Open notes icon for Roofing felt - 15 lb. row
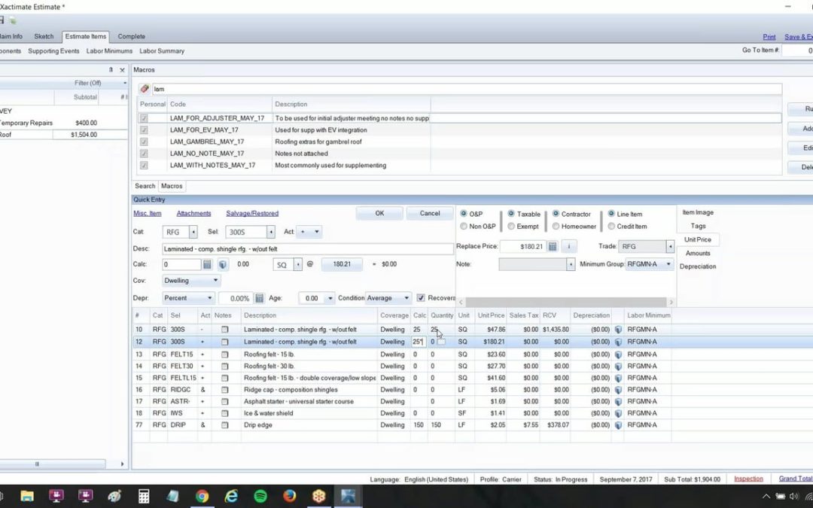The width and height of the screenshot is (813, 508). (x=224, y=354)
